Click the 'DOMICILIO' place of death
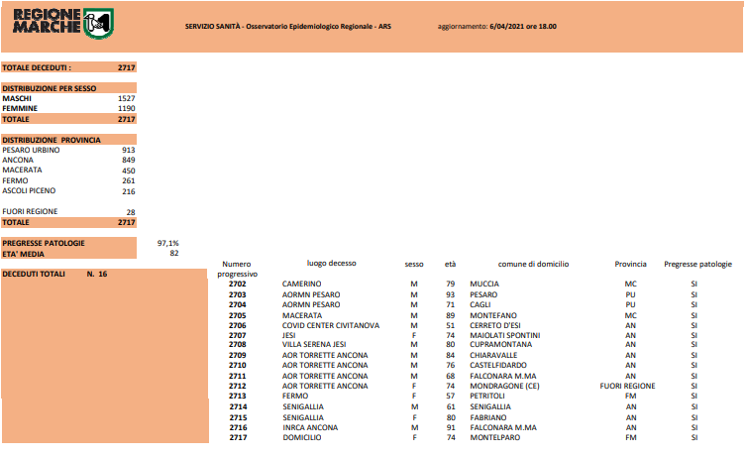748x457 pixels. pyautogui.click(x=302, y=437)
